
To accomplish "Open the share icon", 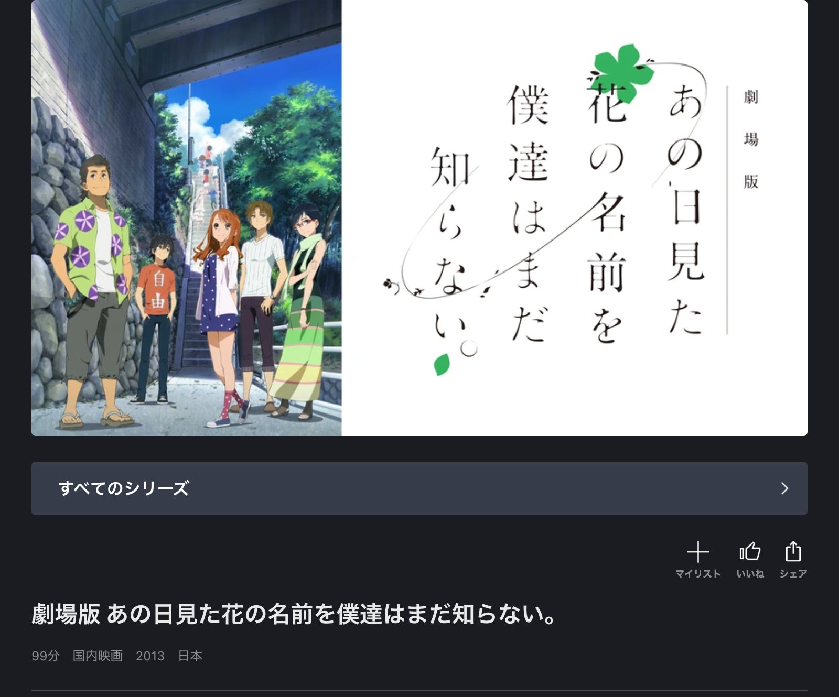I will 793,551.
